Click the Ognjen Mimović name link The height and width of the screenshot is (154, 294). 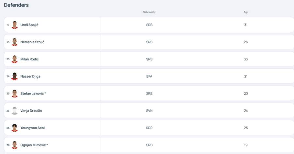pos(33,145)
